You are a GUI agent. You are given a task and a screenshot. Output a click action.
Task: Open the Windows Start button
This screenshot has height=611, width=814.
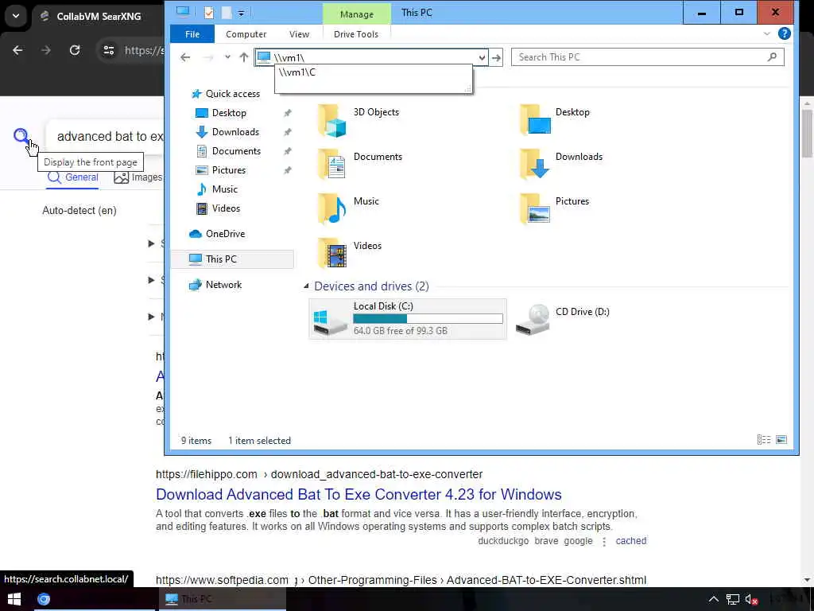14,600
